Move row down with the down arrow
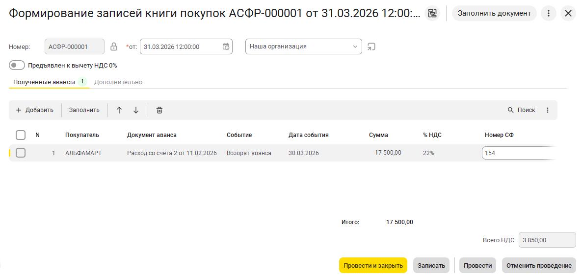The image size is (582, 277). [136, 110]
